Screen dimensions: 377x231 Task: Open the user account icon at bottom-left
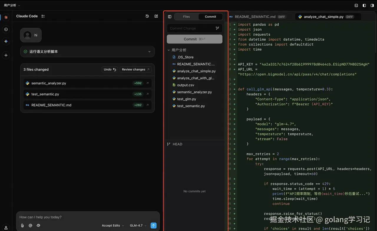tap(6, 228)
